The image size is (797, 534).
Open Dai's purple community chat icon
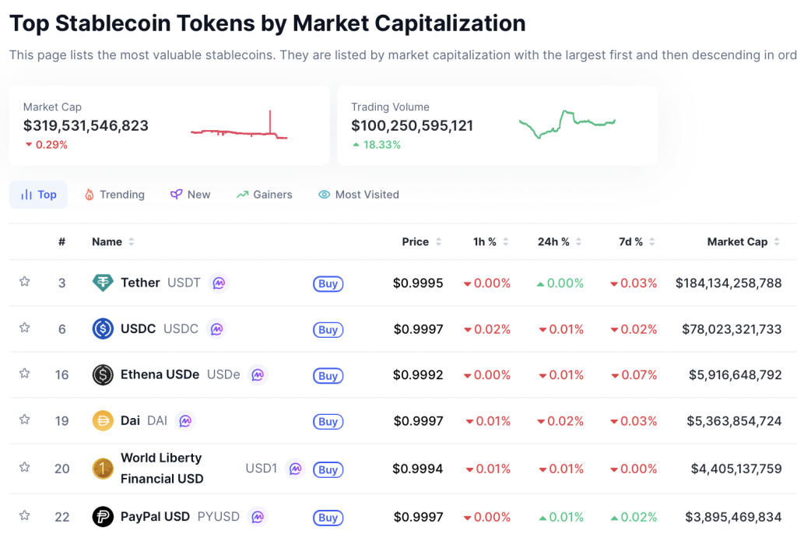pyautogui.click(x=185, y=420)
